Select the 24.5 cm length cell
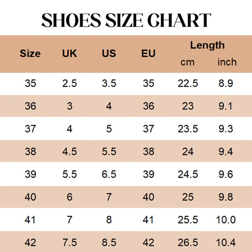This screenshot has width=252, height=252. pos(188,174)
